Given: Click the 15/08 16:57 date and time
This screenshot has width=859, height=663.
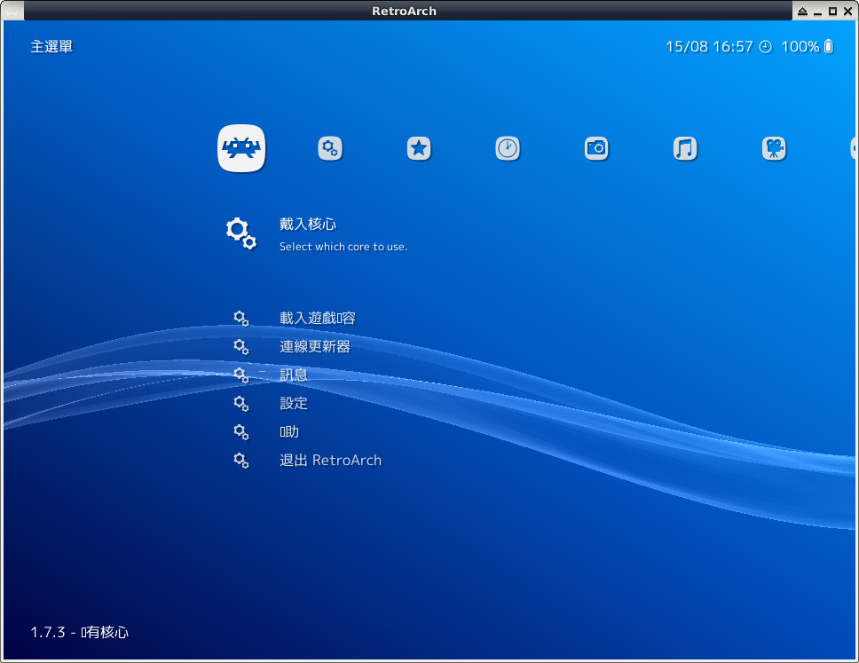Looking at the screenshot, I should tap(709, 47).
